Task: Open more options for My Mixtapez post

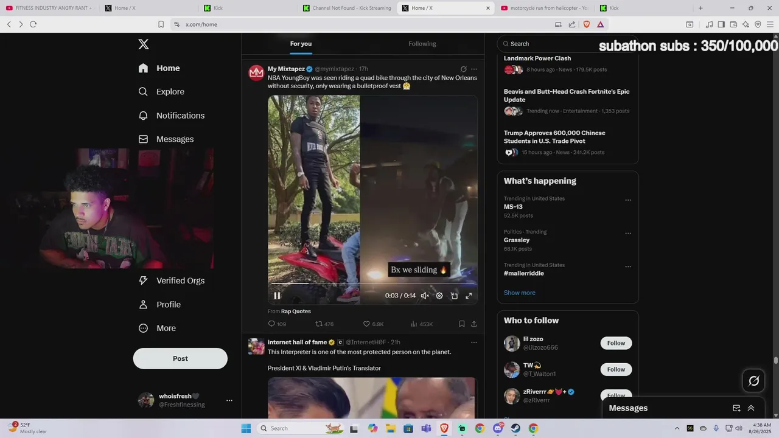Action: click(474, 69)
